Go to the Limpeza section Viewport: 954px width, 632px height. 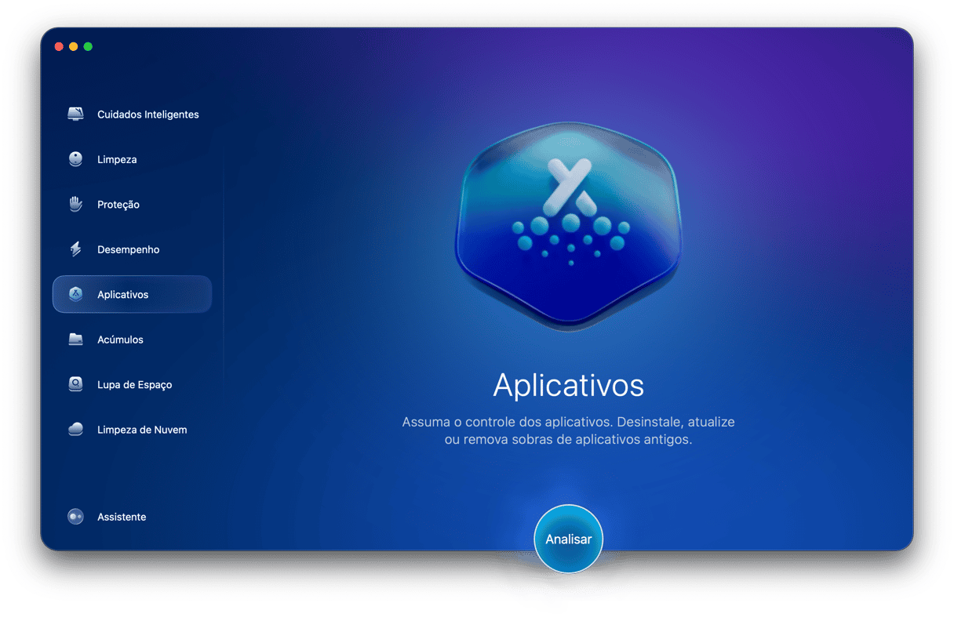[x=132, y=159]
